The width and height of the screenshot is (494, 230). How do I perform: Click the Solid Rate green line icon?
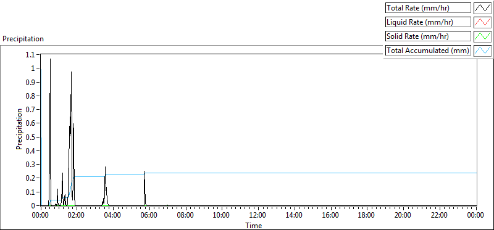pos(482,36)
